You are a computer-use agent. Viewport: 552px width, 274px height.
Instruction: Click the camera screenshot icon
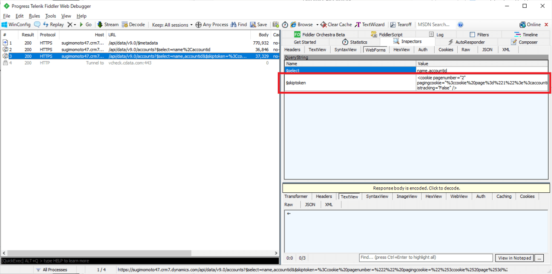pyautogui.click(x=276, y=25)
